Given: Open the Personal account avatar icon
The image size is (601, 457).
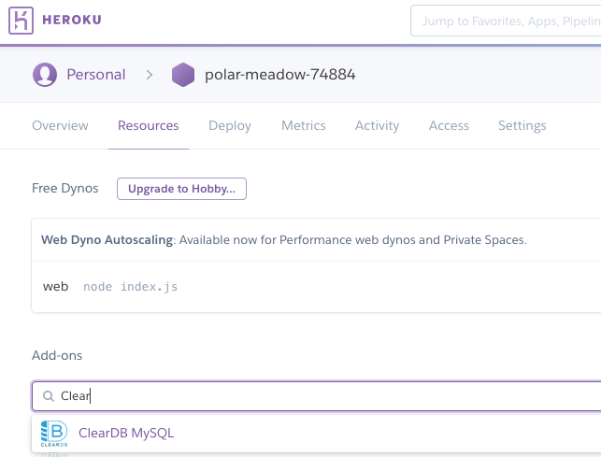Looking at the screenshot, I should [45, 75].
